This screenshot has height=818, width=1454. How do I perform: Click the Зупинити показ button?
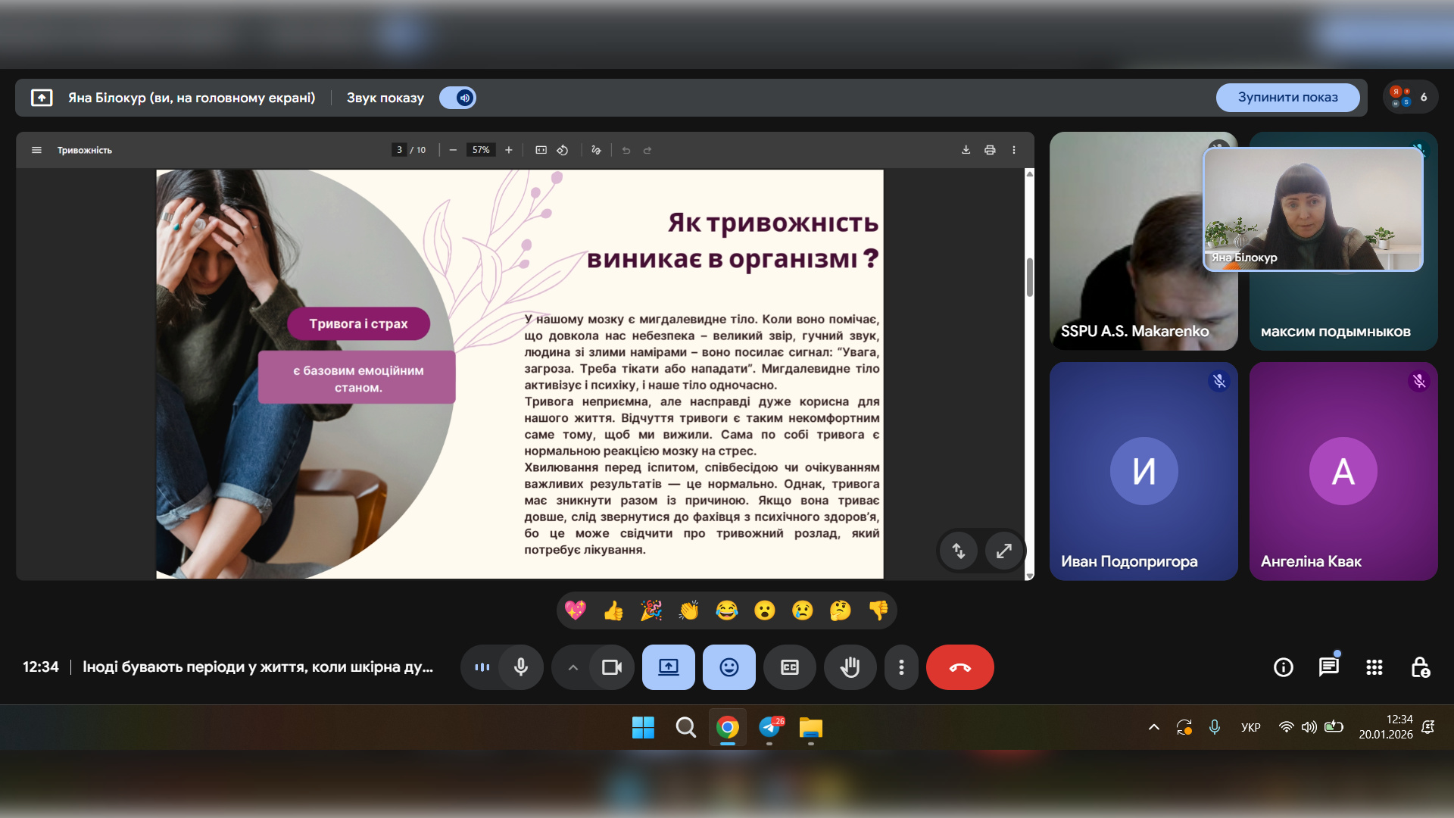point(1287,98)
